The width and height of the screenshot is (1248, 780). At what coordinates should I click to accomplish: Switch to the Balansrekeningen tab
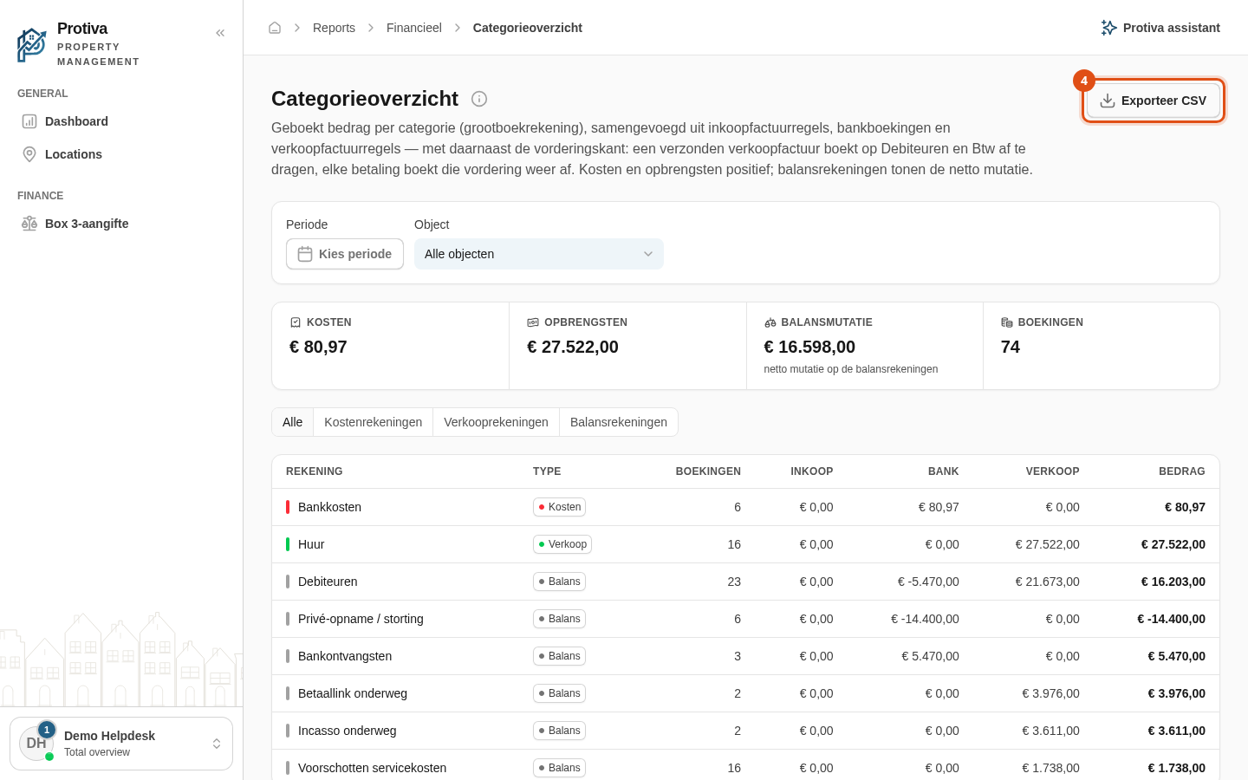pyautogui.click(x=619, y=422)
